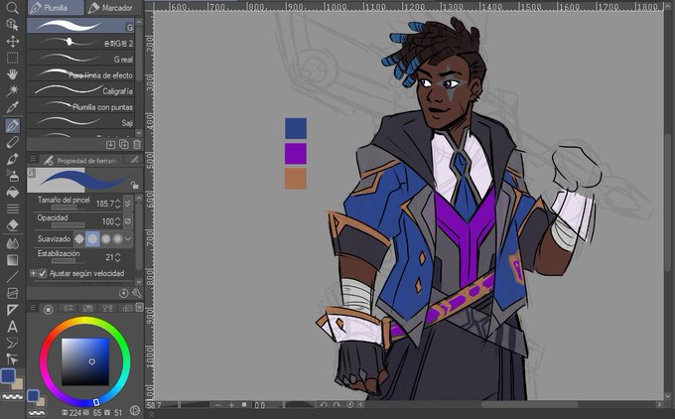Switch to the Marcador tab
Screen dimensions: 675x419
tap(111, 8)
